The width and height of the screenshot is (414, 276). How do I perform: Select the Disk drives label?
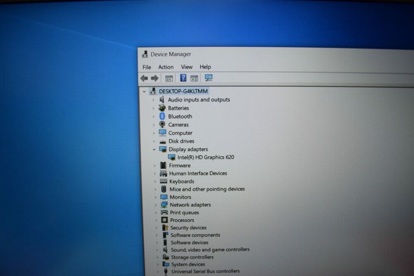click(181, 141)
